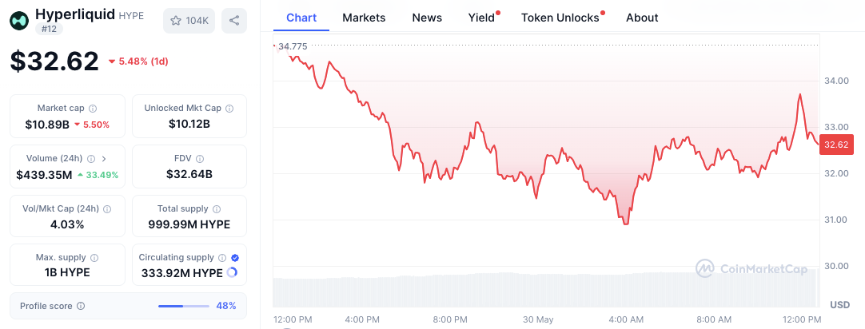
Task: Expand Volume (24h) chevron arrow
Action: [103, 159]
